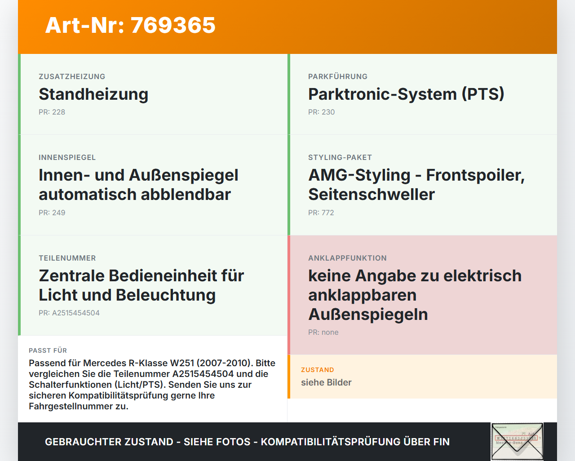Select the PR: 228 code label
Viewport: 575px width, 461px height.
(52, 112)
